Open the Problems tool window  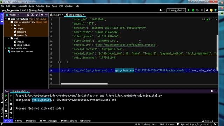[31, 121]
